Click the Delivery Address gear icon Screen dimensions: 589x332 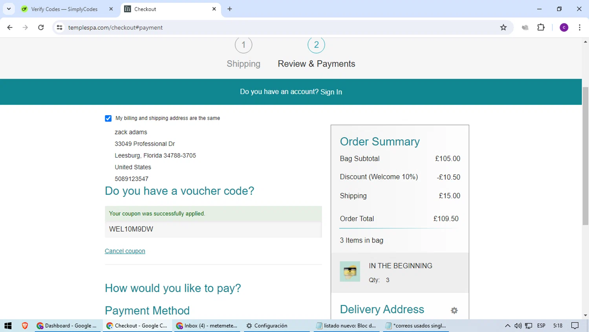point(454,310)
